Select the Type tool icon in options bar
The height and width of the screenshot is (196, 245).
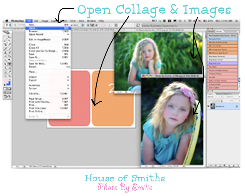click(x=7, y=25)
